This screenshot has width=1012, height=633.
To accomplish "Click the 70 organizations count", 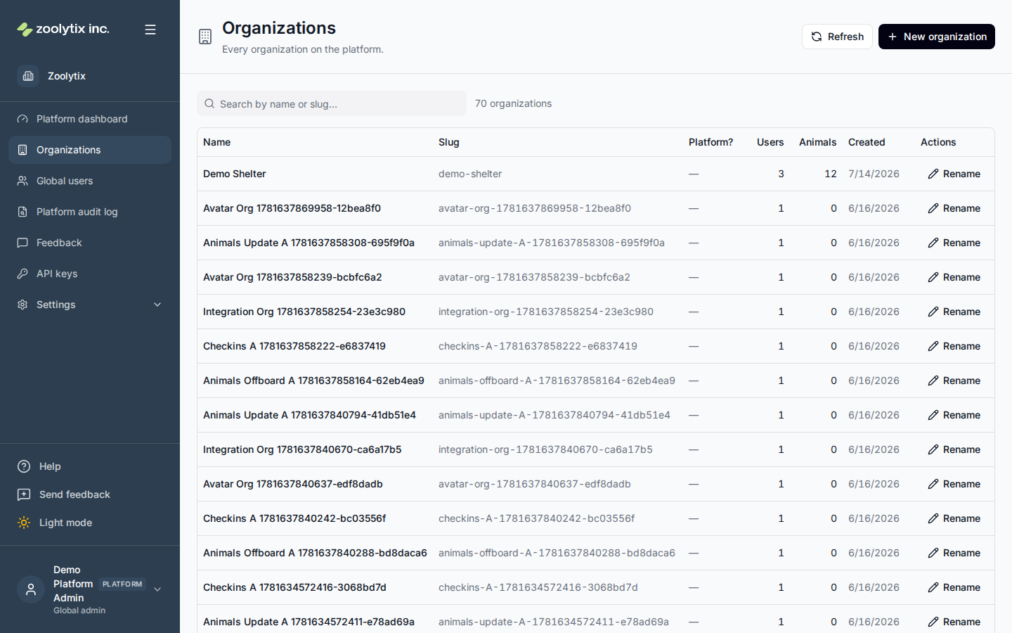I will pos(513,103).
